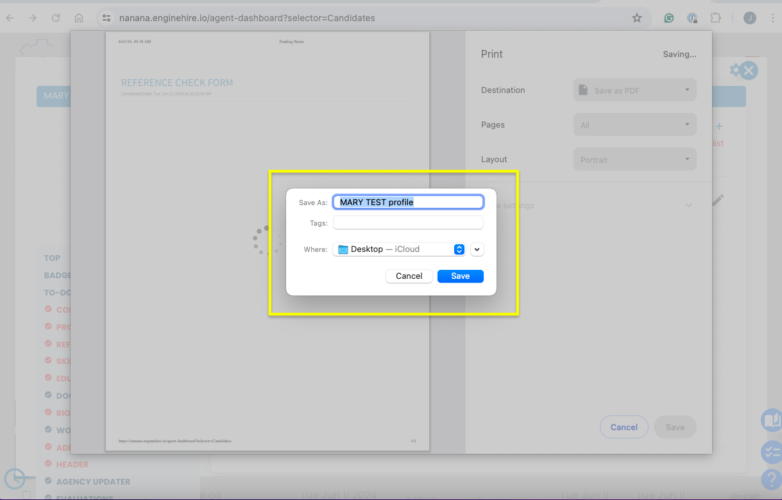The image size is (782, 500).
Task: Click the check icon beside AGENCY UPDATER
Action: [48, 481]
